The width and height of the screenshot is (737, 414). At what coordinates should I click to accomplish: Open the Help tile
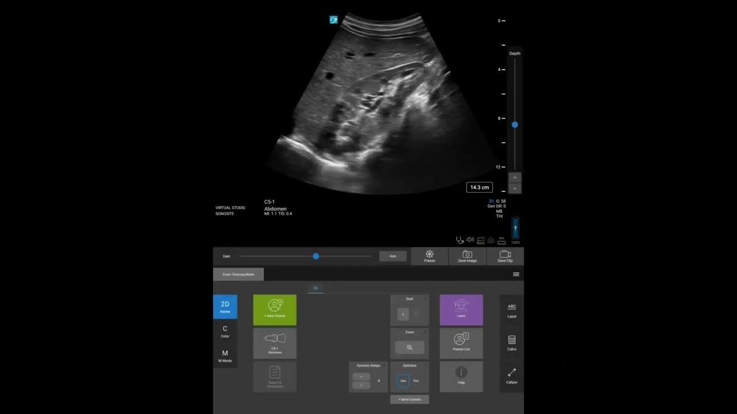[461, 377]
